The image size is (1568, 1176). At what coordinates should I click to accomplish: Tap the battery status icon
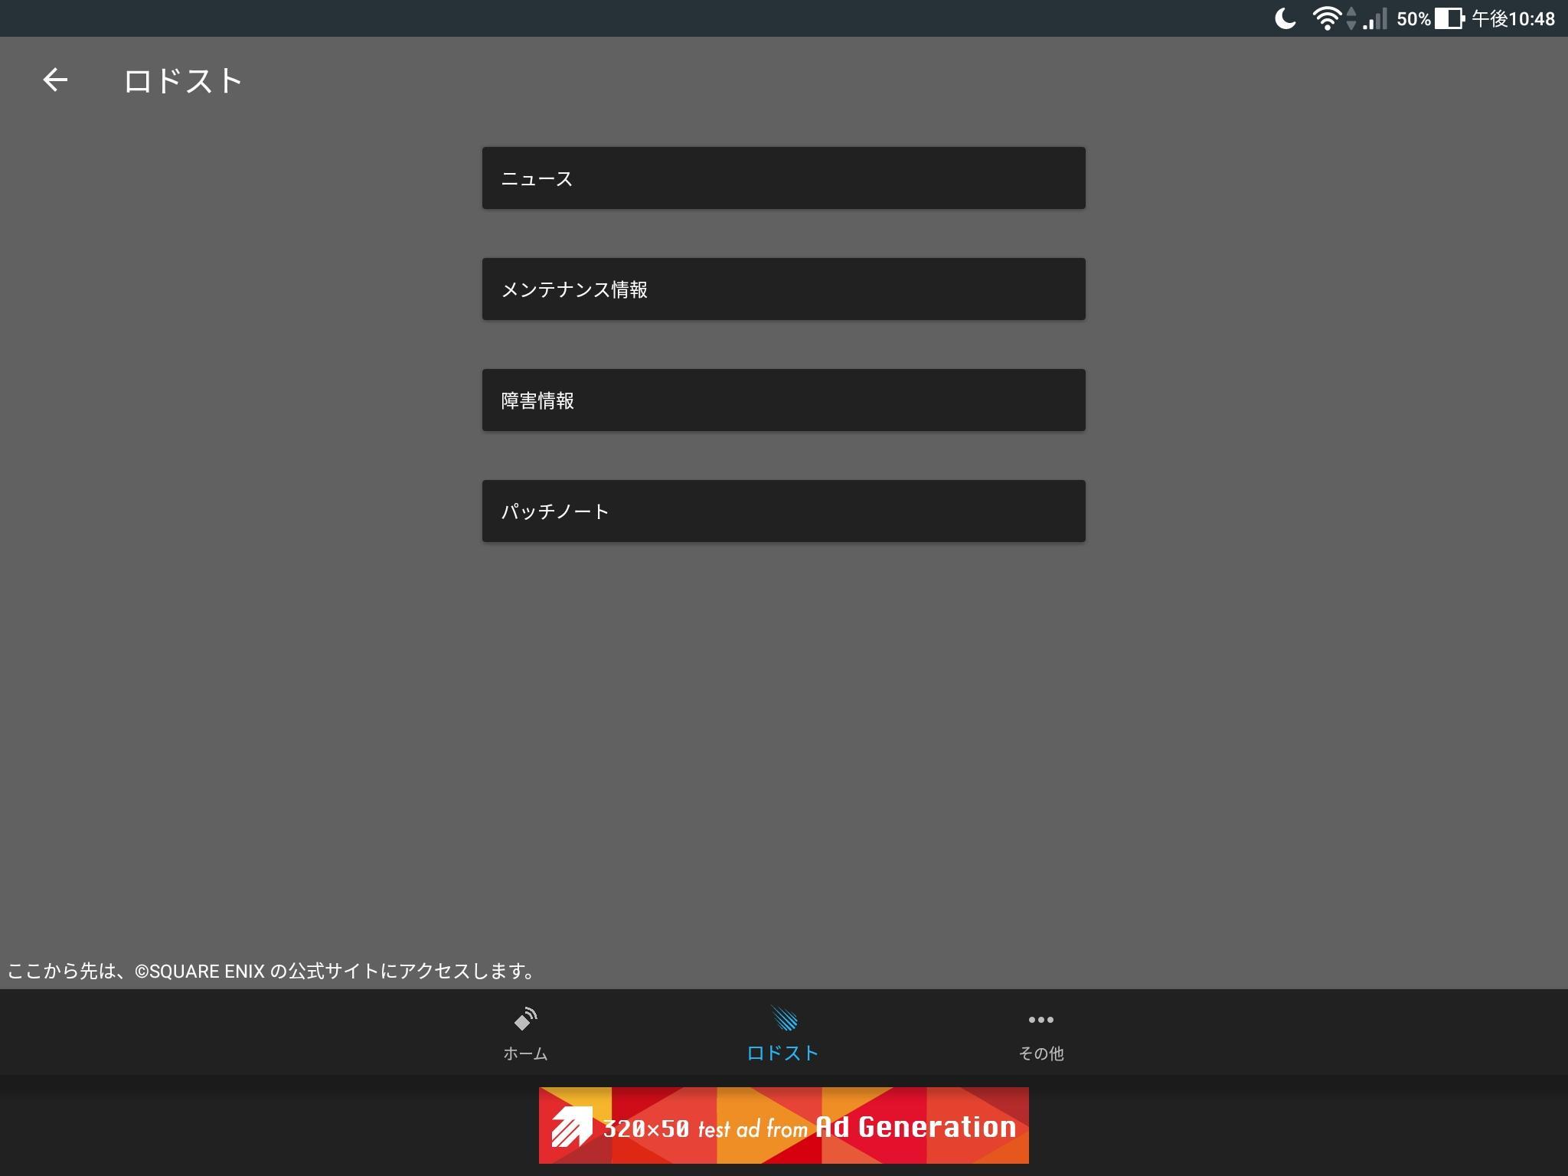click(x=1449, y=18)
